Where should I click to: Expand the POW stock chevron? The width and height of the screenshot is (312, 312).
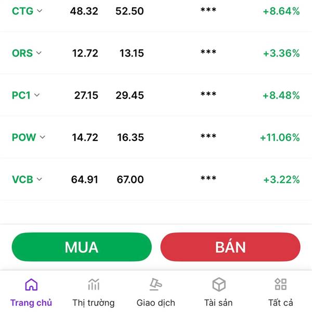[43, 137]
